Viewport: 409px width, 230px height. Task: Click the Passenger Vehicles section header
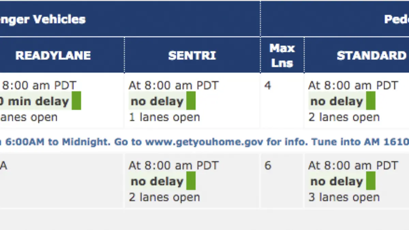(43, 19)
